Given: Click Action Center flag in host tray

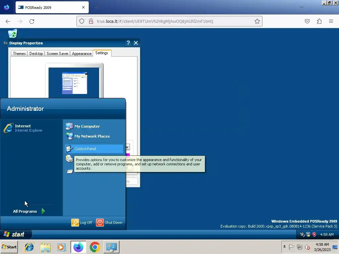Looking at the screenshot, I should (291, 247).
